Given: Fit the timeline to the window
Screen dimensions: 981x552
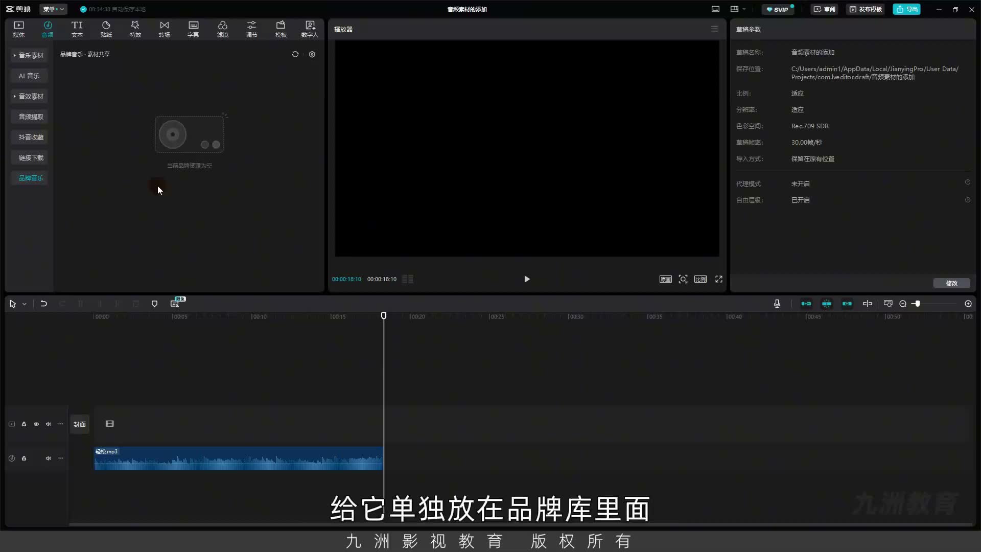Looking at the screenshot, I should 888,304.
